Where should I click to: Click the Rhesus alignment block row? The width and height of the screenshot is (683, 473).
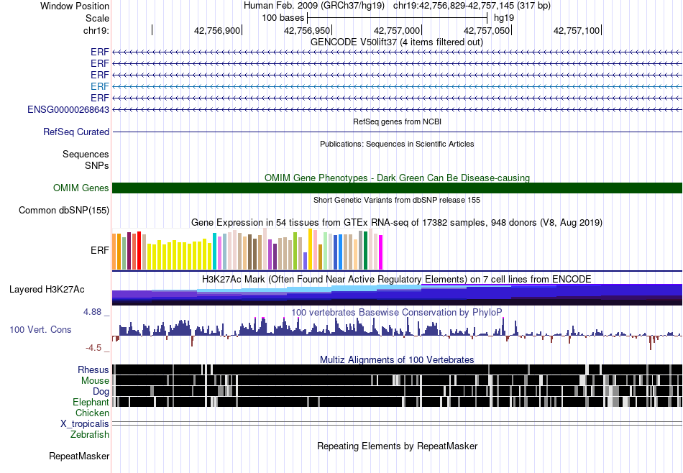click(397, 369)
